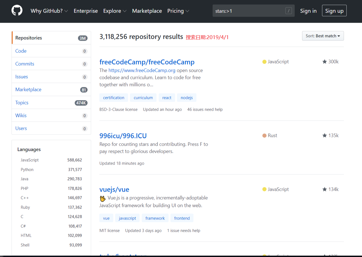Filter results by C language
This screenshot has height=257, width=362.
51,217
